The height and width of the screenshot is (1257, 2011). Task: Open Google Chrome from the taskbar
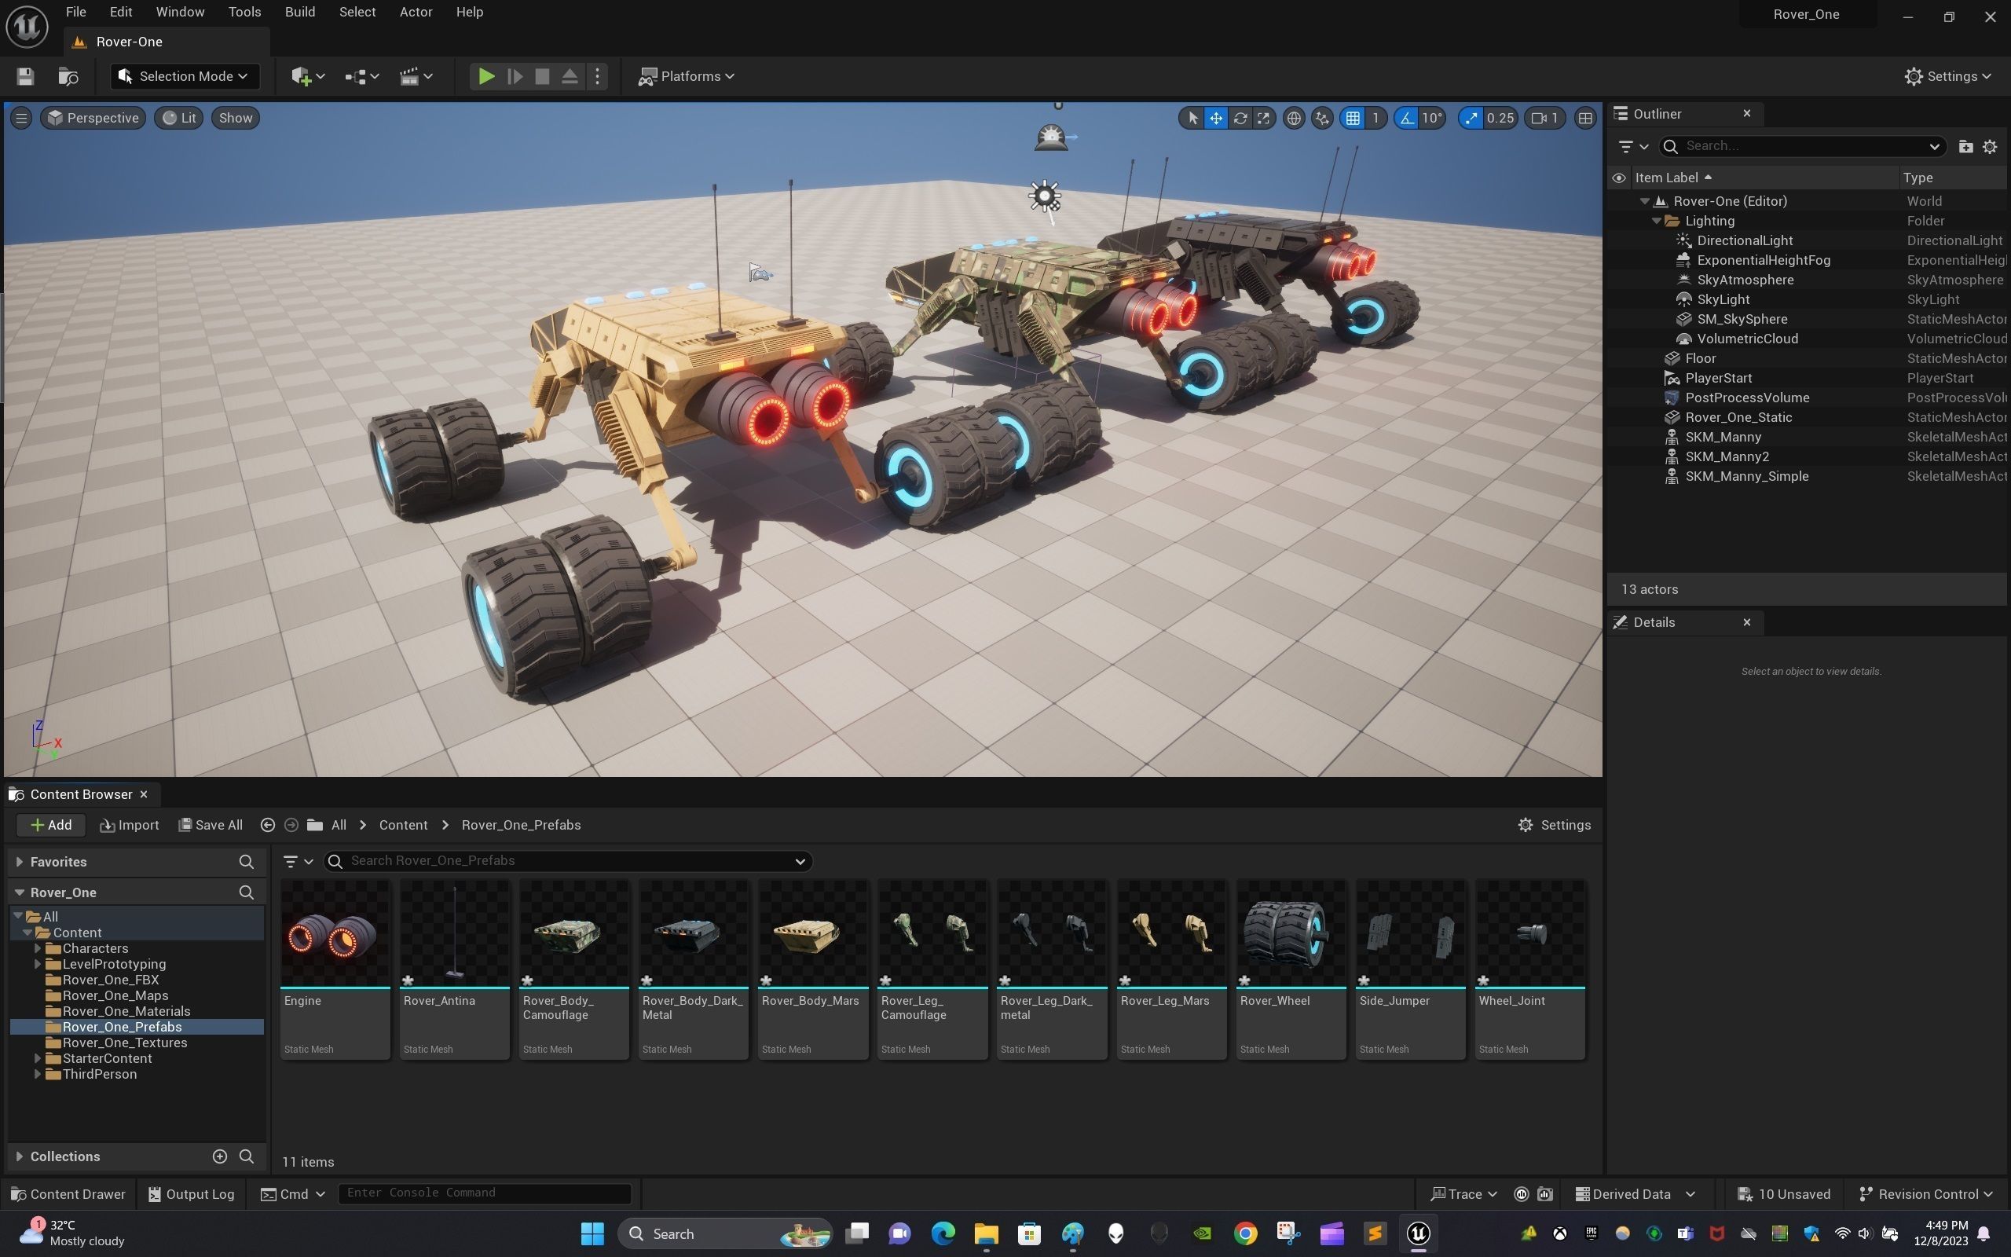pyautogui.click(x=1245, y=1233)
